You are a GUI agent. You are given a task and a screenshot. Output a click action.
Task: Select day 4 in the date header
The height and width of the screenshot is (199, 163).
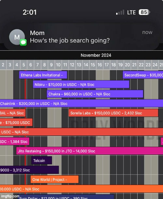(x=17, y=65)
